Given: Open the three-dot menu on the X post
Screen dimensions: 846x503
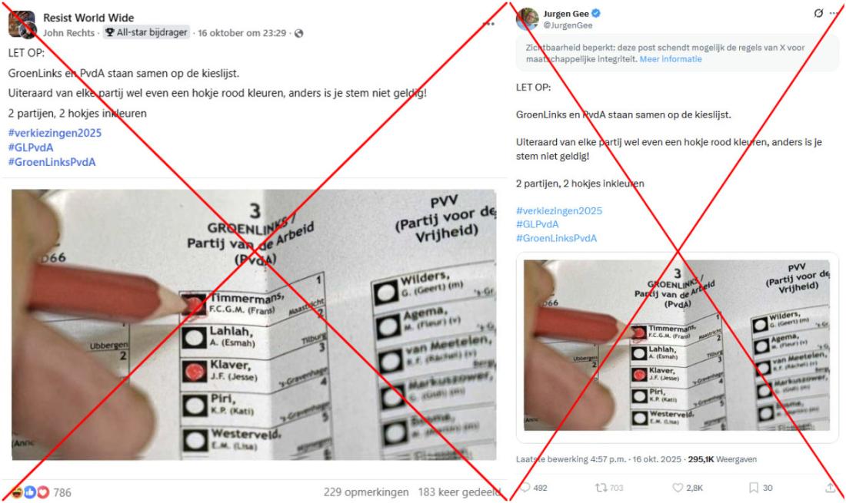Looking at the screenshot, I should (x=834, y=14).
